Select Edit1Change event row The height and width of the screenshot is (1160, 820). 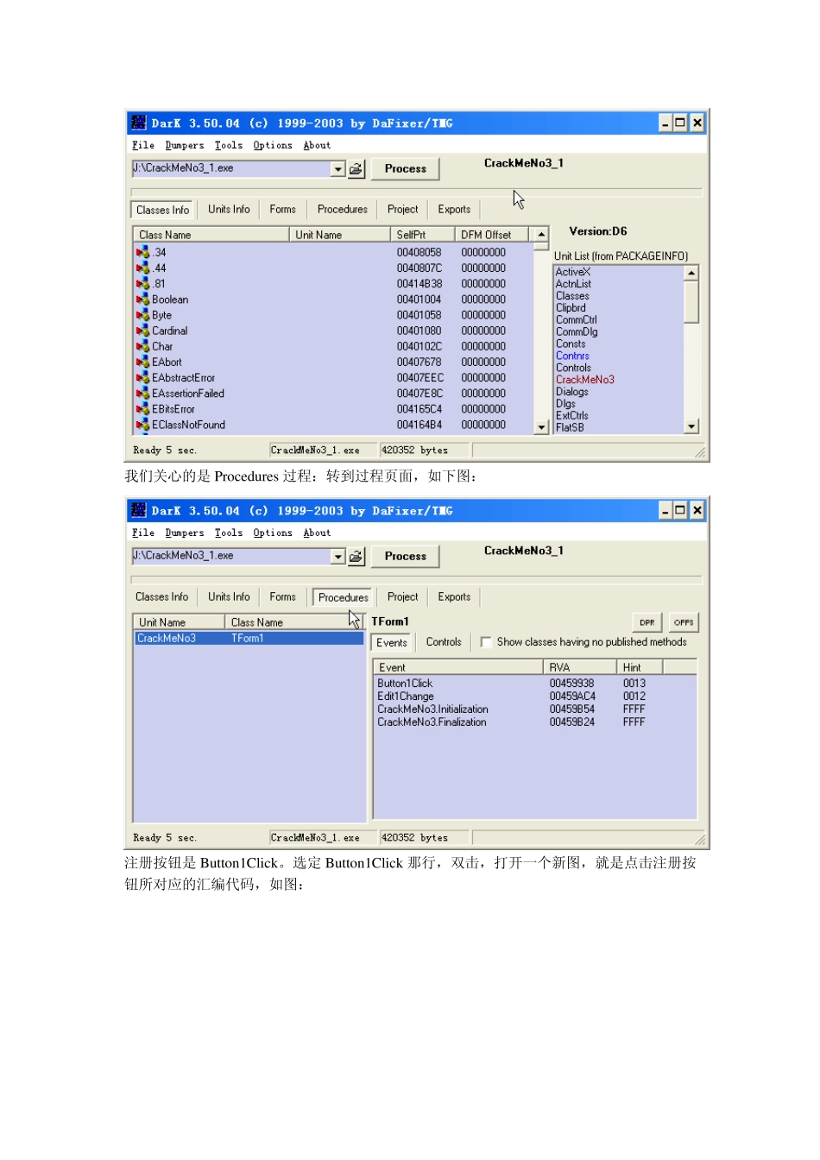point(534,697)
